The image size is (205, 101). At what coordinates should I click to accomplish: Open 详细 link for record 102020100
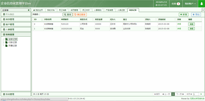[x=179, y=28]
